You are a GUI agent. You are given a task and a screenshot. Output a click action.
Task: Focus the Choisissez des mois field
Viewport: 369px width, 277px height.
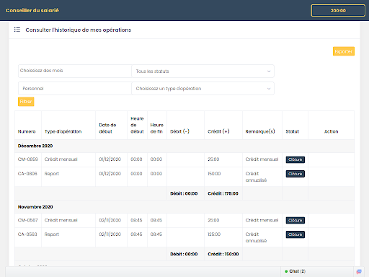tap(75, 71)
